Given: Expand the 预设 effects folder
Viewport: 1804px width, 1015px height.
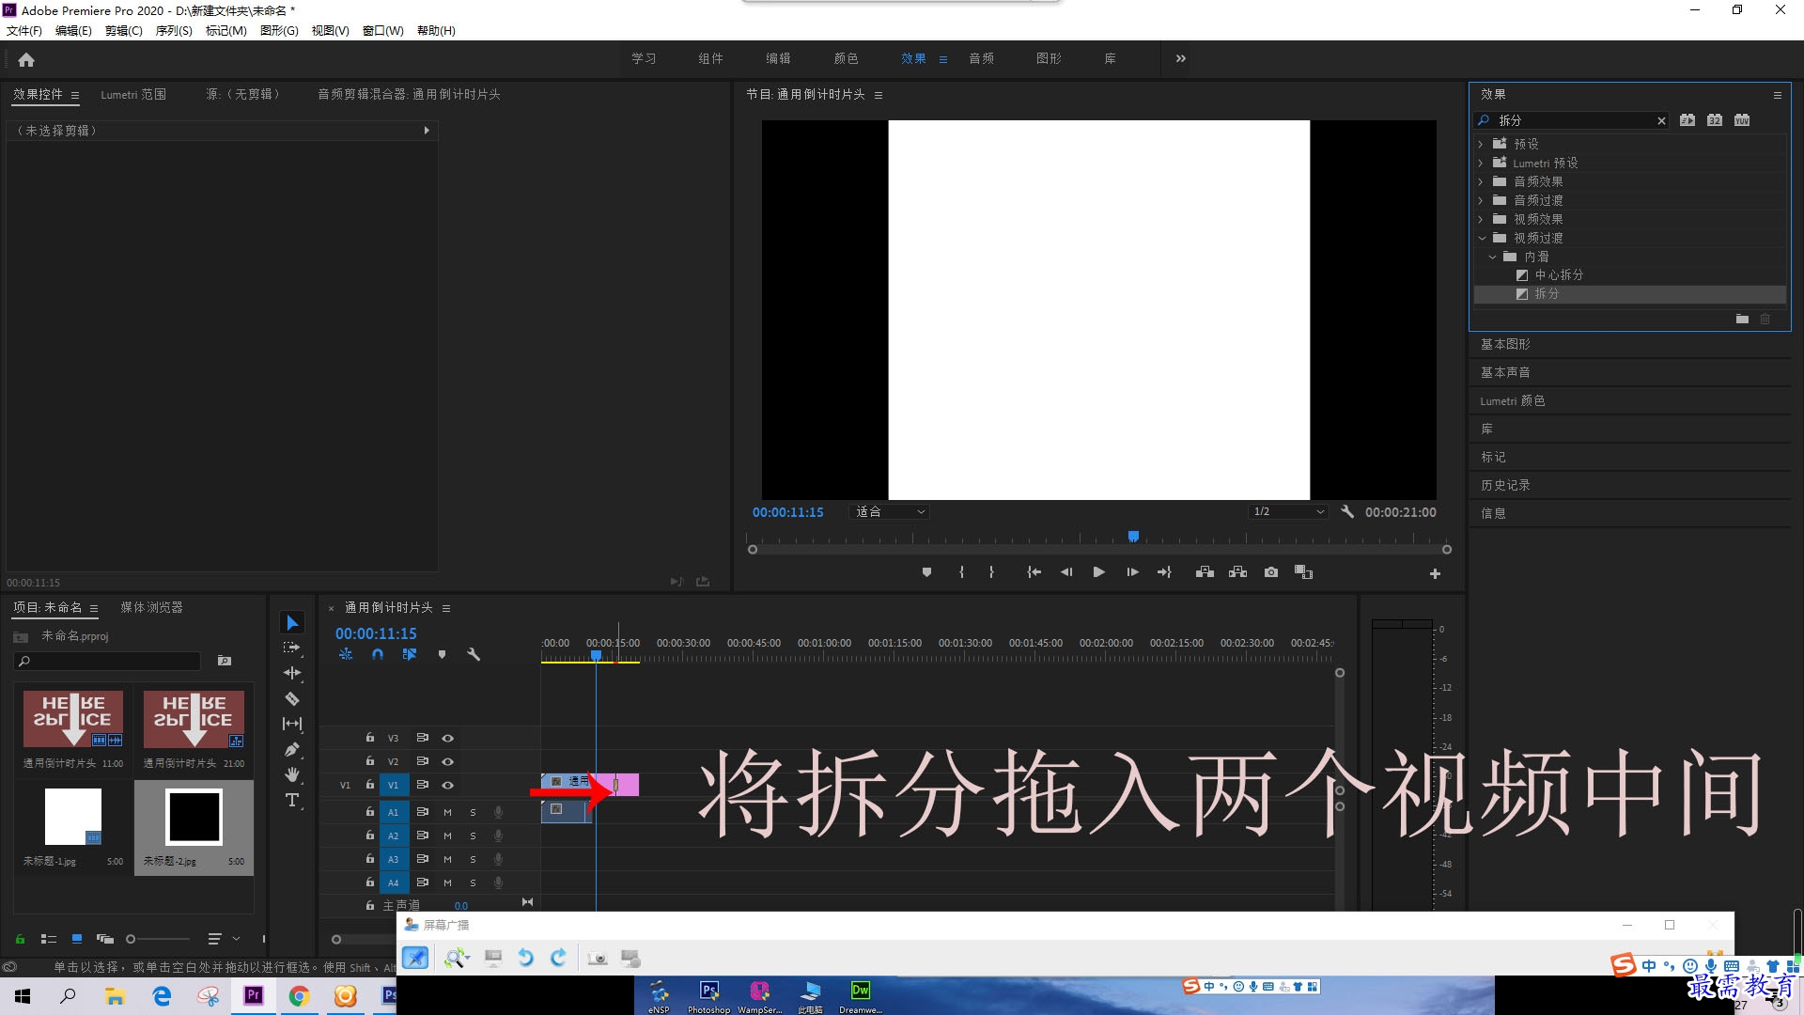Looking at the screenshot, I should tap(1481, 144).
